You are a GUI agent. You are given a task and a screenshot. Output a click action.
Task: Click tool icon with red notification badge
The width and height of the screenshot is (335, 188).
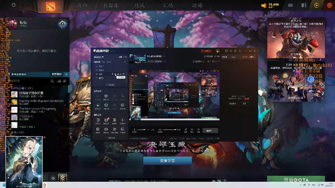click(106, 121)
